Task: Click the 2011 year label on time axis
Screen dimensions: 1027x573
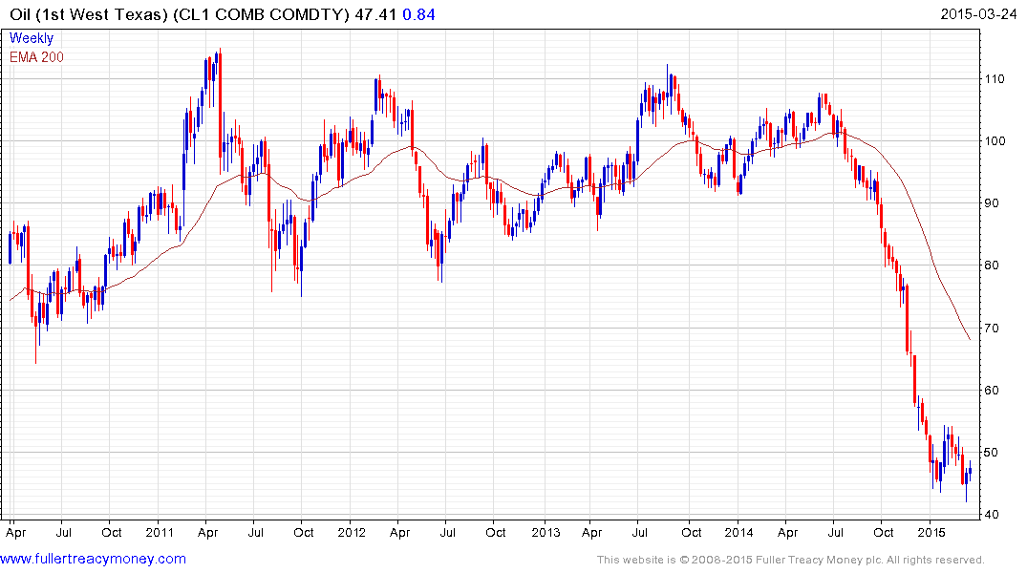Action: [x=160, y=532]
